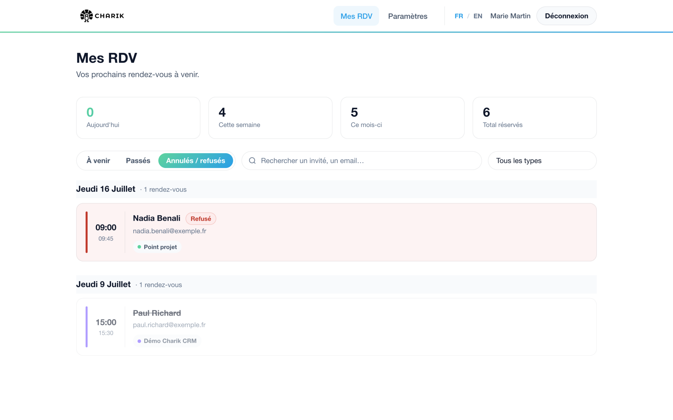Click nadia.benali@exemple.fr email
Image resolution: width=673 pixels, height=420 pixels.
tap(169, 231)
